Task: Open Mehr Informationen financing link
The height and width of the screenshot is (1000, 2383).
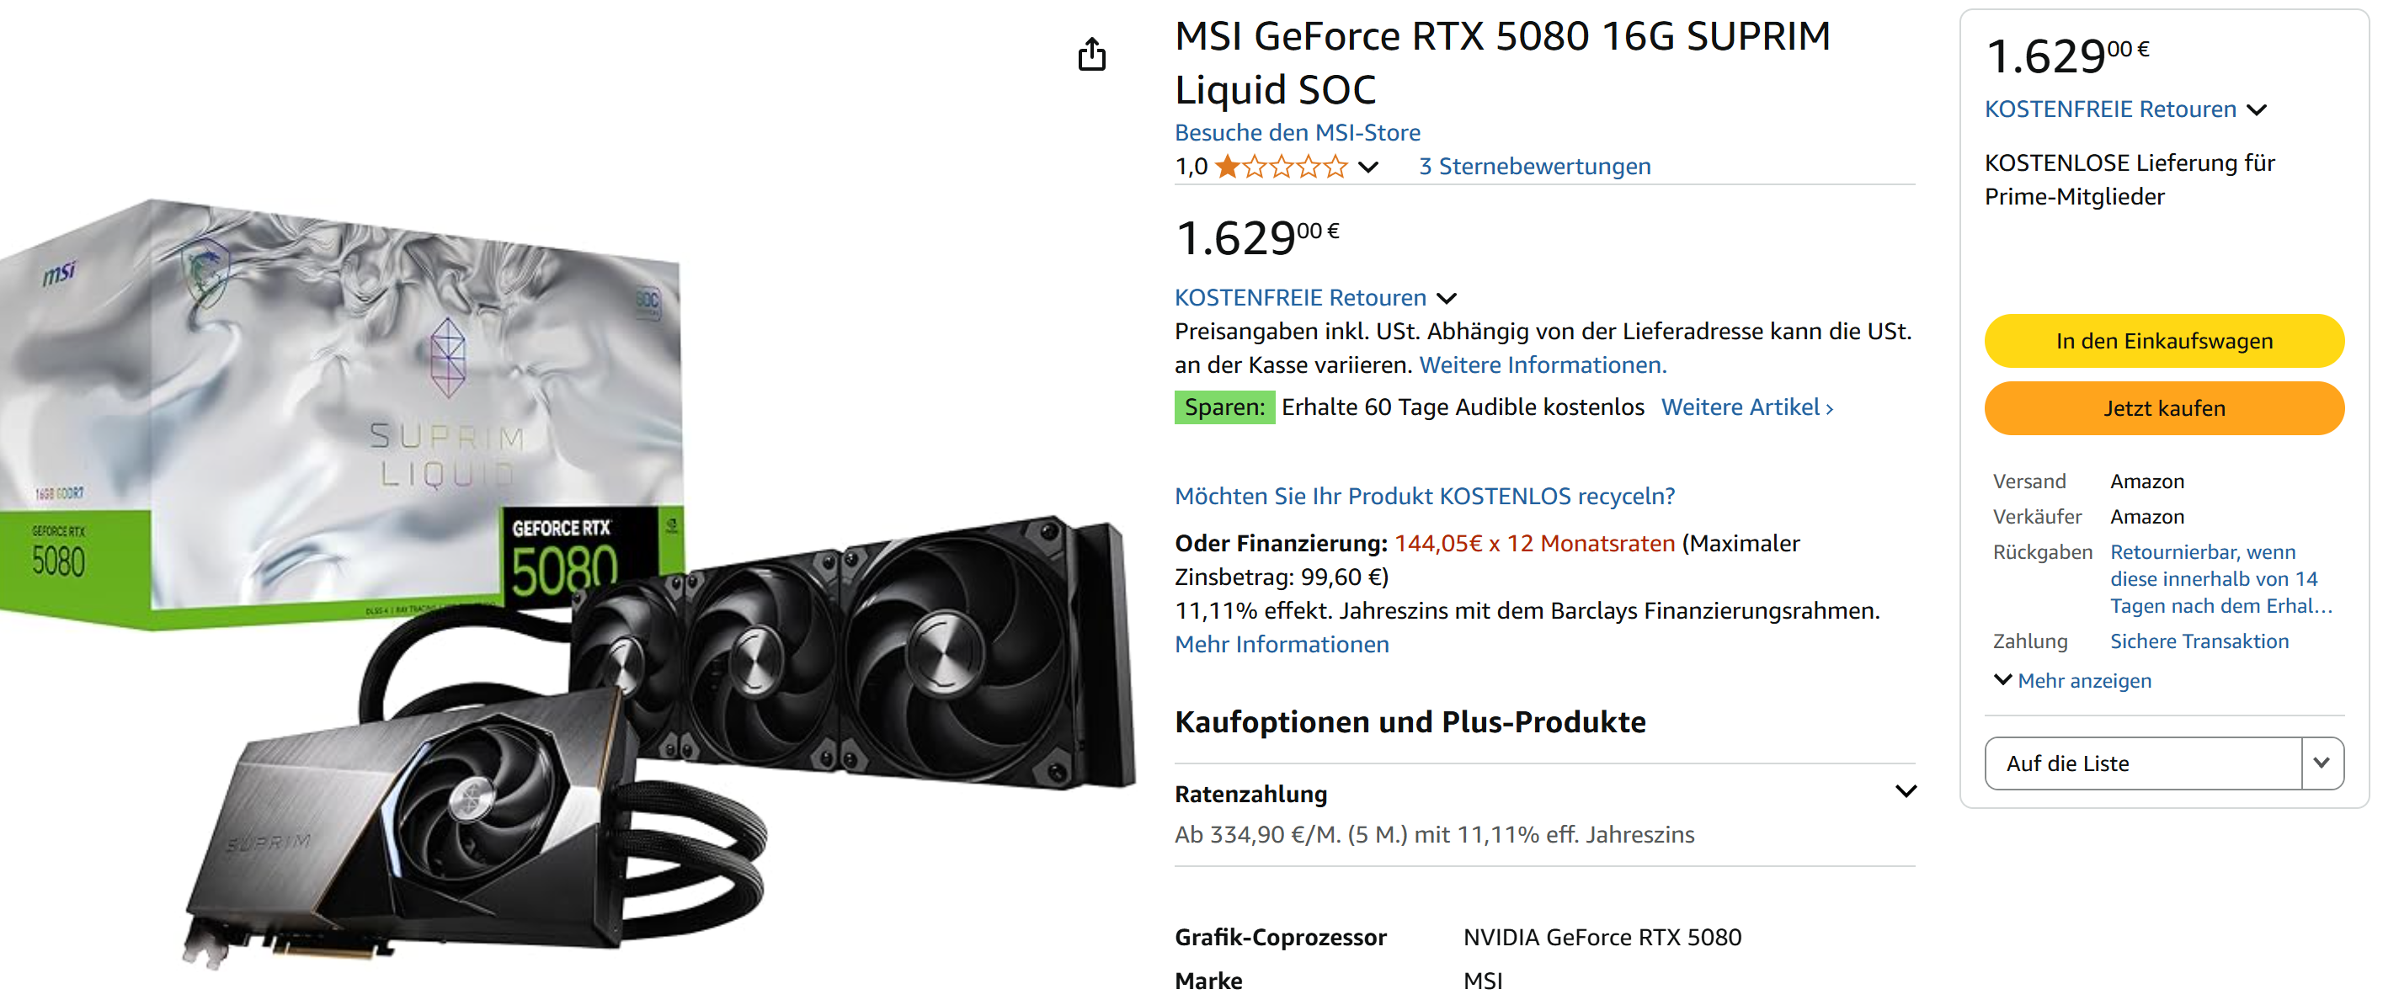Action: tap(1282, 645)
